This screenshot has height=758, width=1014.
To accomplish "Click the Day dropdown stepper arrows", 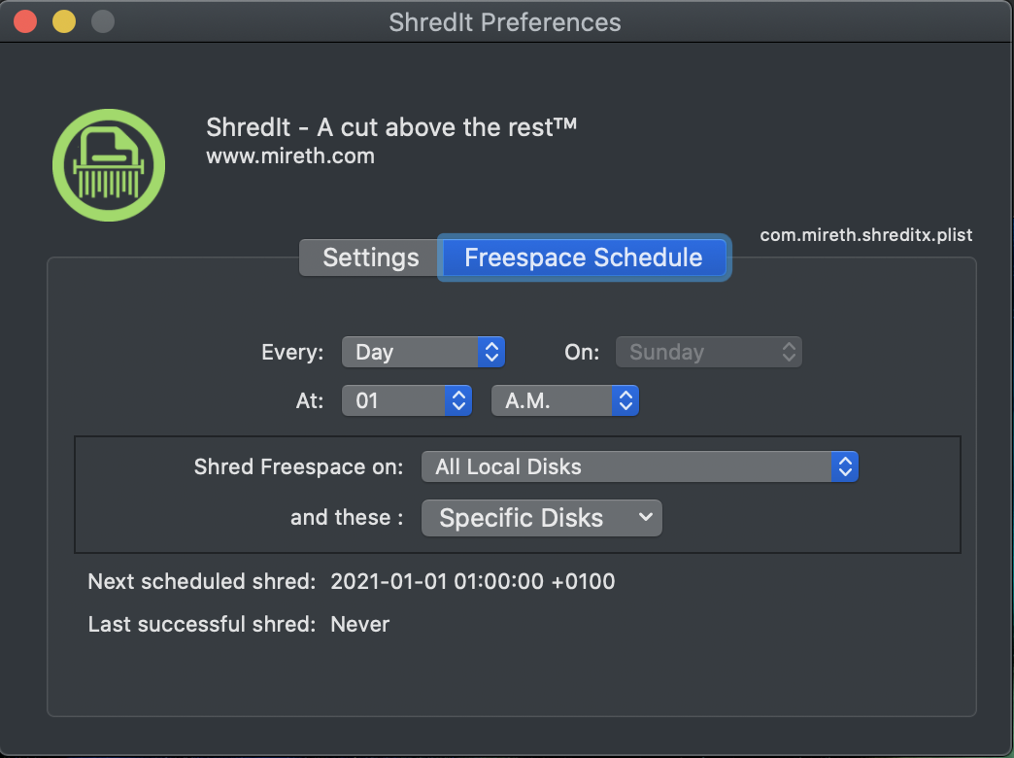I will point(491,352).
